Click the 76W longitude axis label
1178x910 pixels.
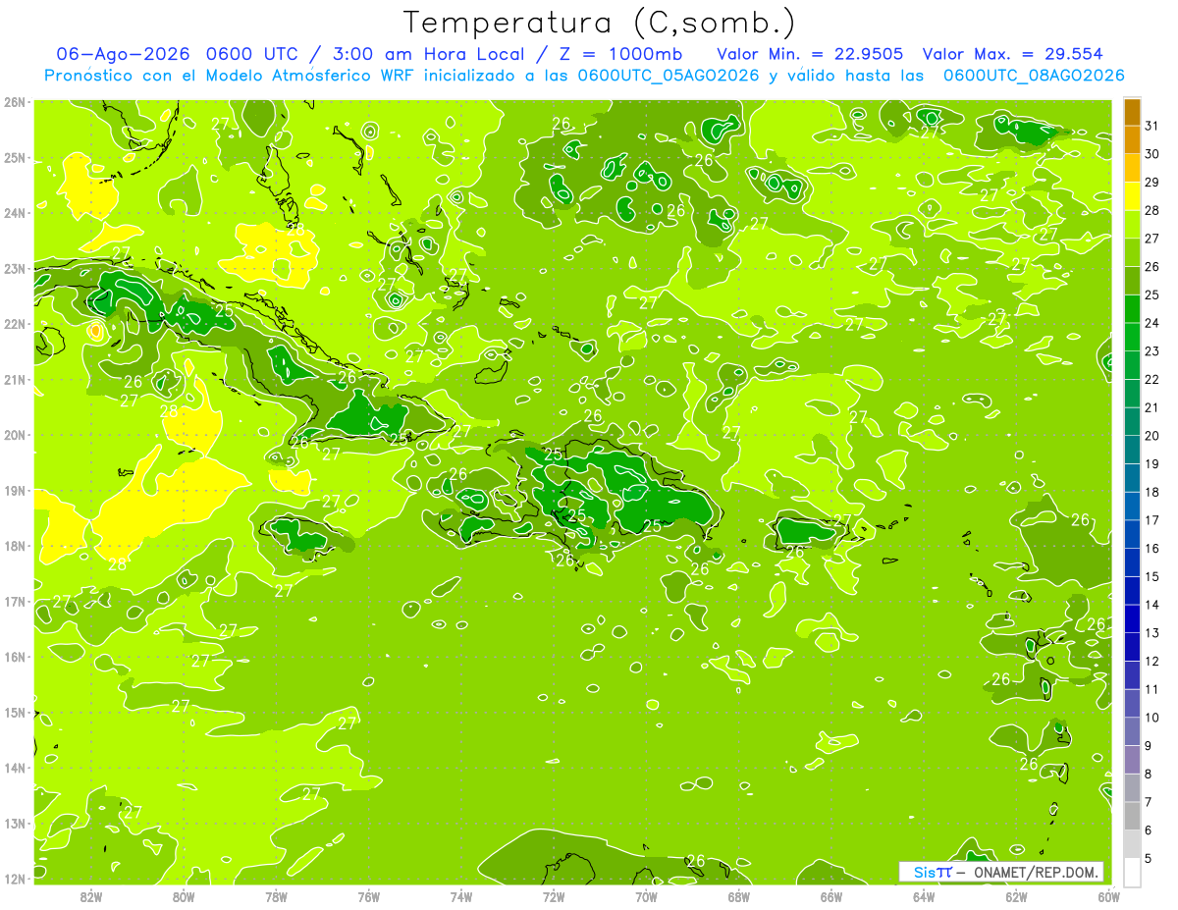click(x=368, y=896)
